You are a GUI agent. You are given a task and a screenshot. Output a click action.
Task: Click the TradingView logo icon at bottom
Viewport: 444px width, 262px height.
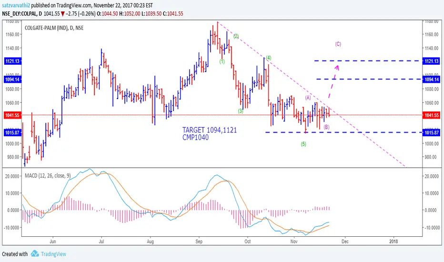pyautogui.click(x=35, y=253)
